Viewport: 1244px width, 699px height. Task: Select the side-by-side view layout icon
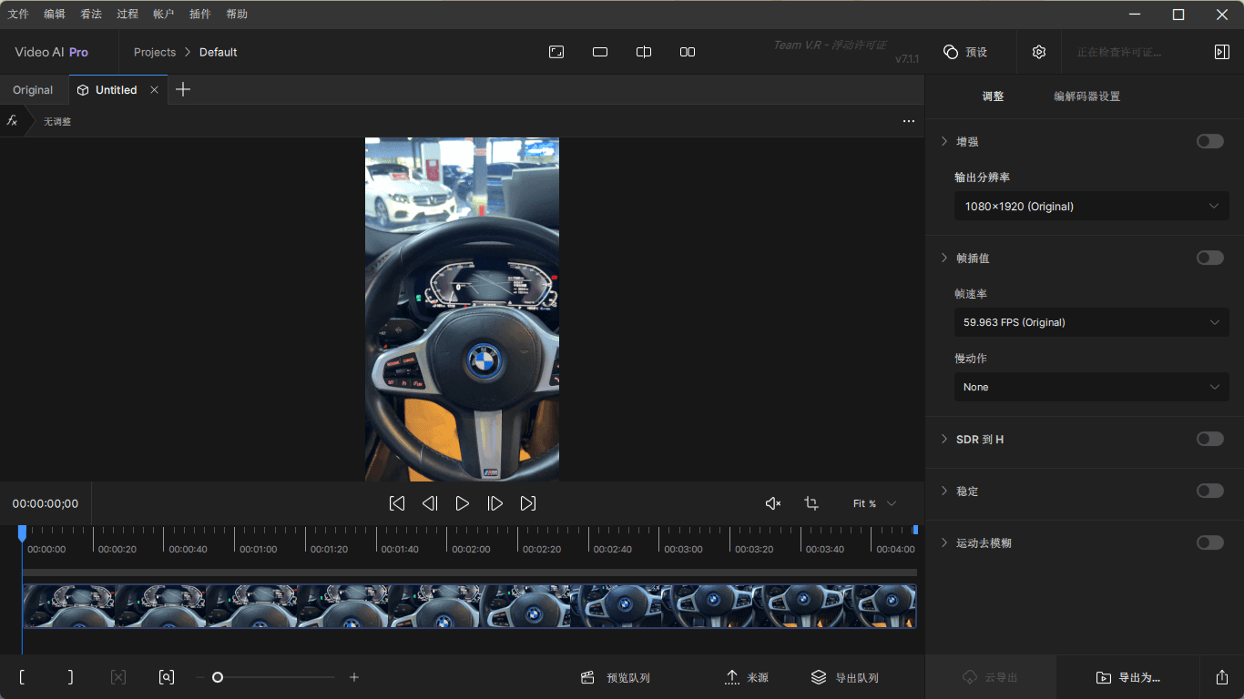688,52
